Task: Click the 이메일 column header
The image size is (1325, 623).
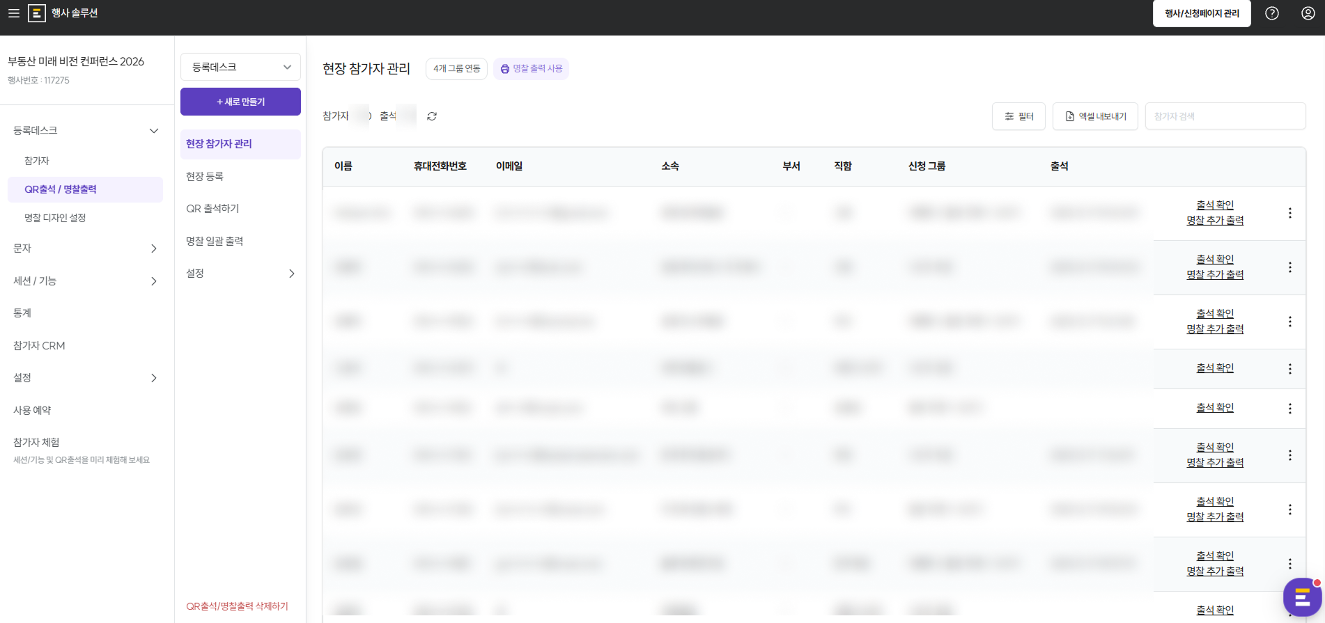Action: tap(509, 166)
